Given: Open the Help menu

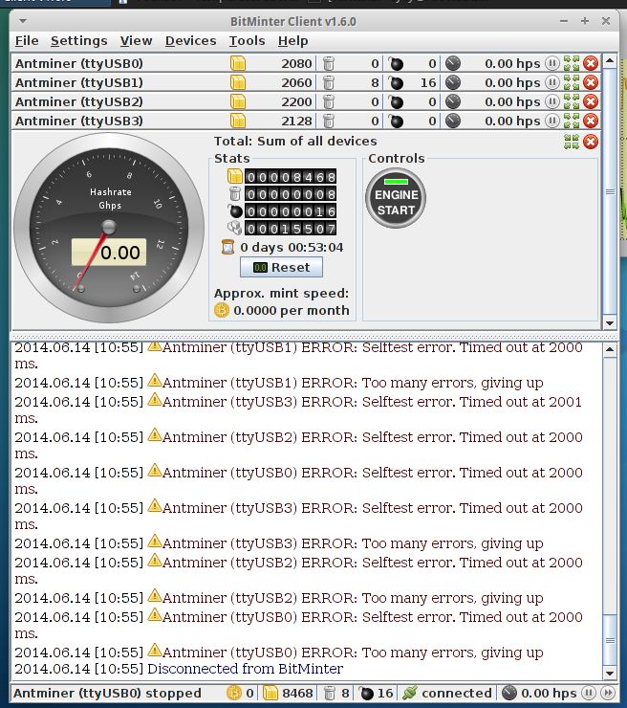Looking at the screenshot, I should pyautogui.click(x=292, y=40).
